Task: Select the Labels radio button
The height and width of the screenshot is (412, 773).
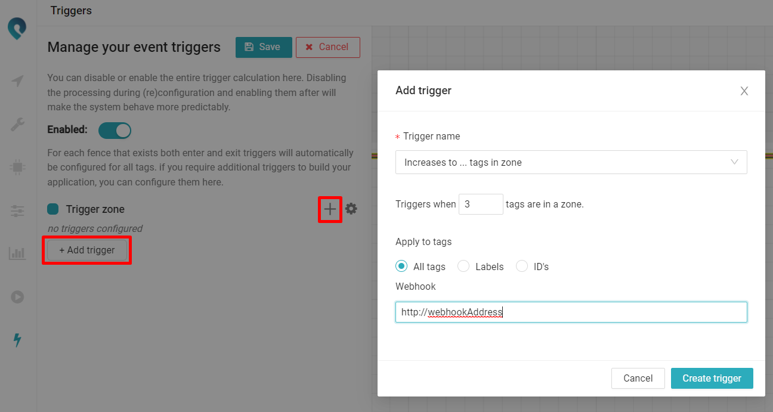Action: pos(463,267)
